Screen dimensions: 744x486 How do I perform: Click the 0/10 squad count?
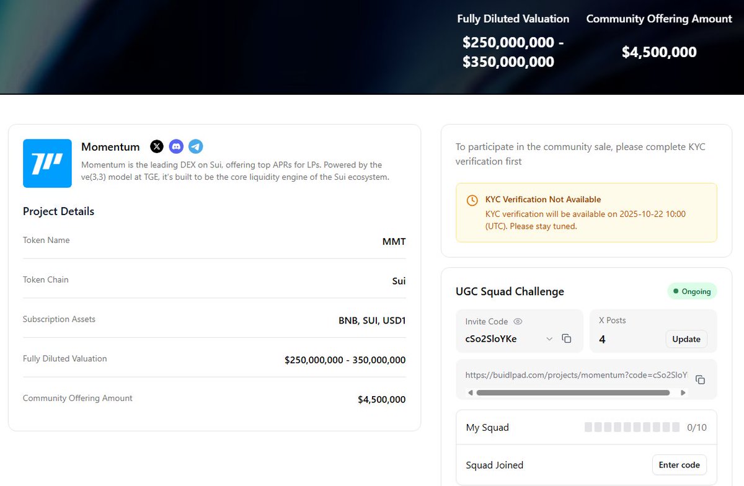[x=697, y=428]
